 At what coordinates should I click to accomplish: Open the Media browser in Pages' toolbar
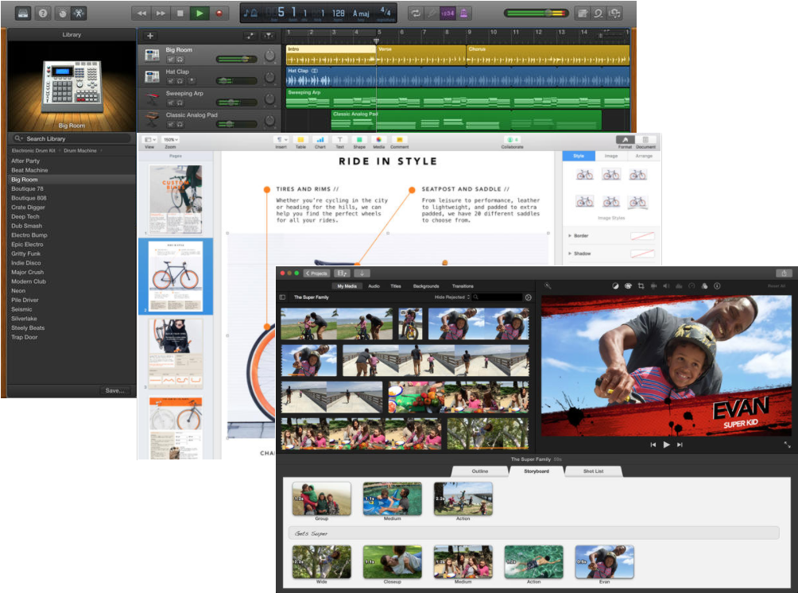click(x=378, y=141)
